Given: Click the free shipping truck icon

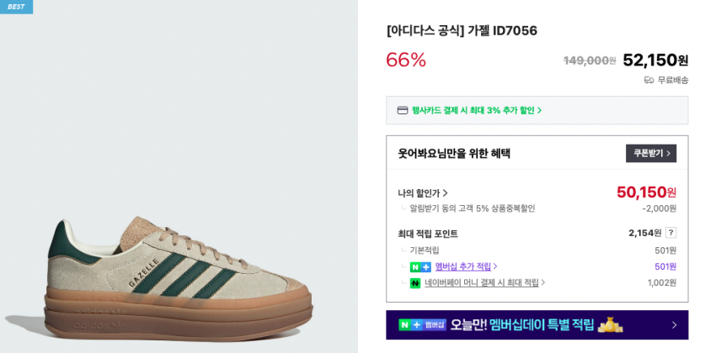Looking at the screenshot, I should point(649,80).
